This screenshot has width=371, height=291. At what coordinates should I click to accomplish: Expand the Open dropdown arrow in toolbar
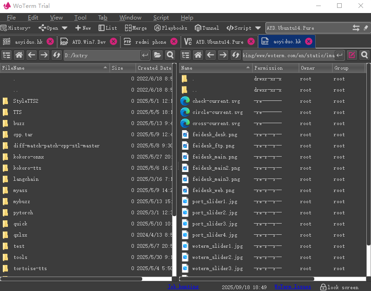65,28
